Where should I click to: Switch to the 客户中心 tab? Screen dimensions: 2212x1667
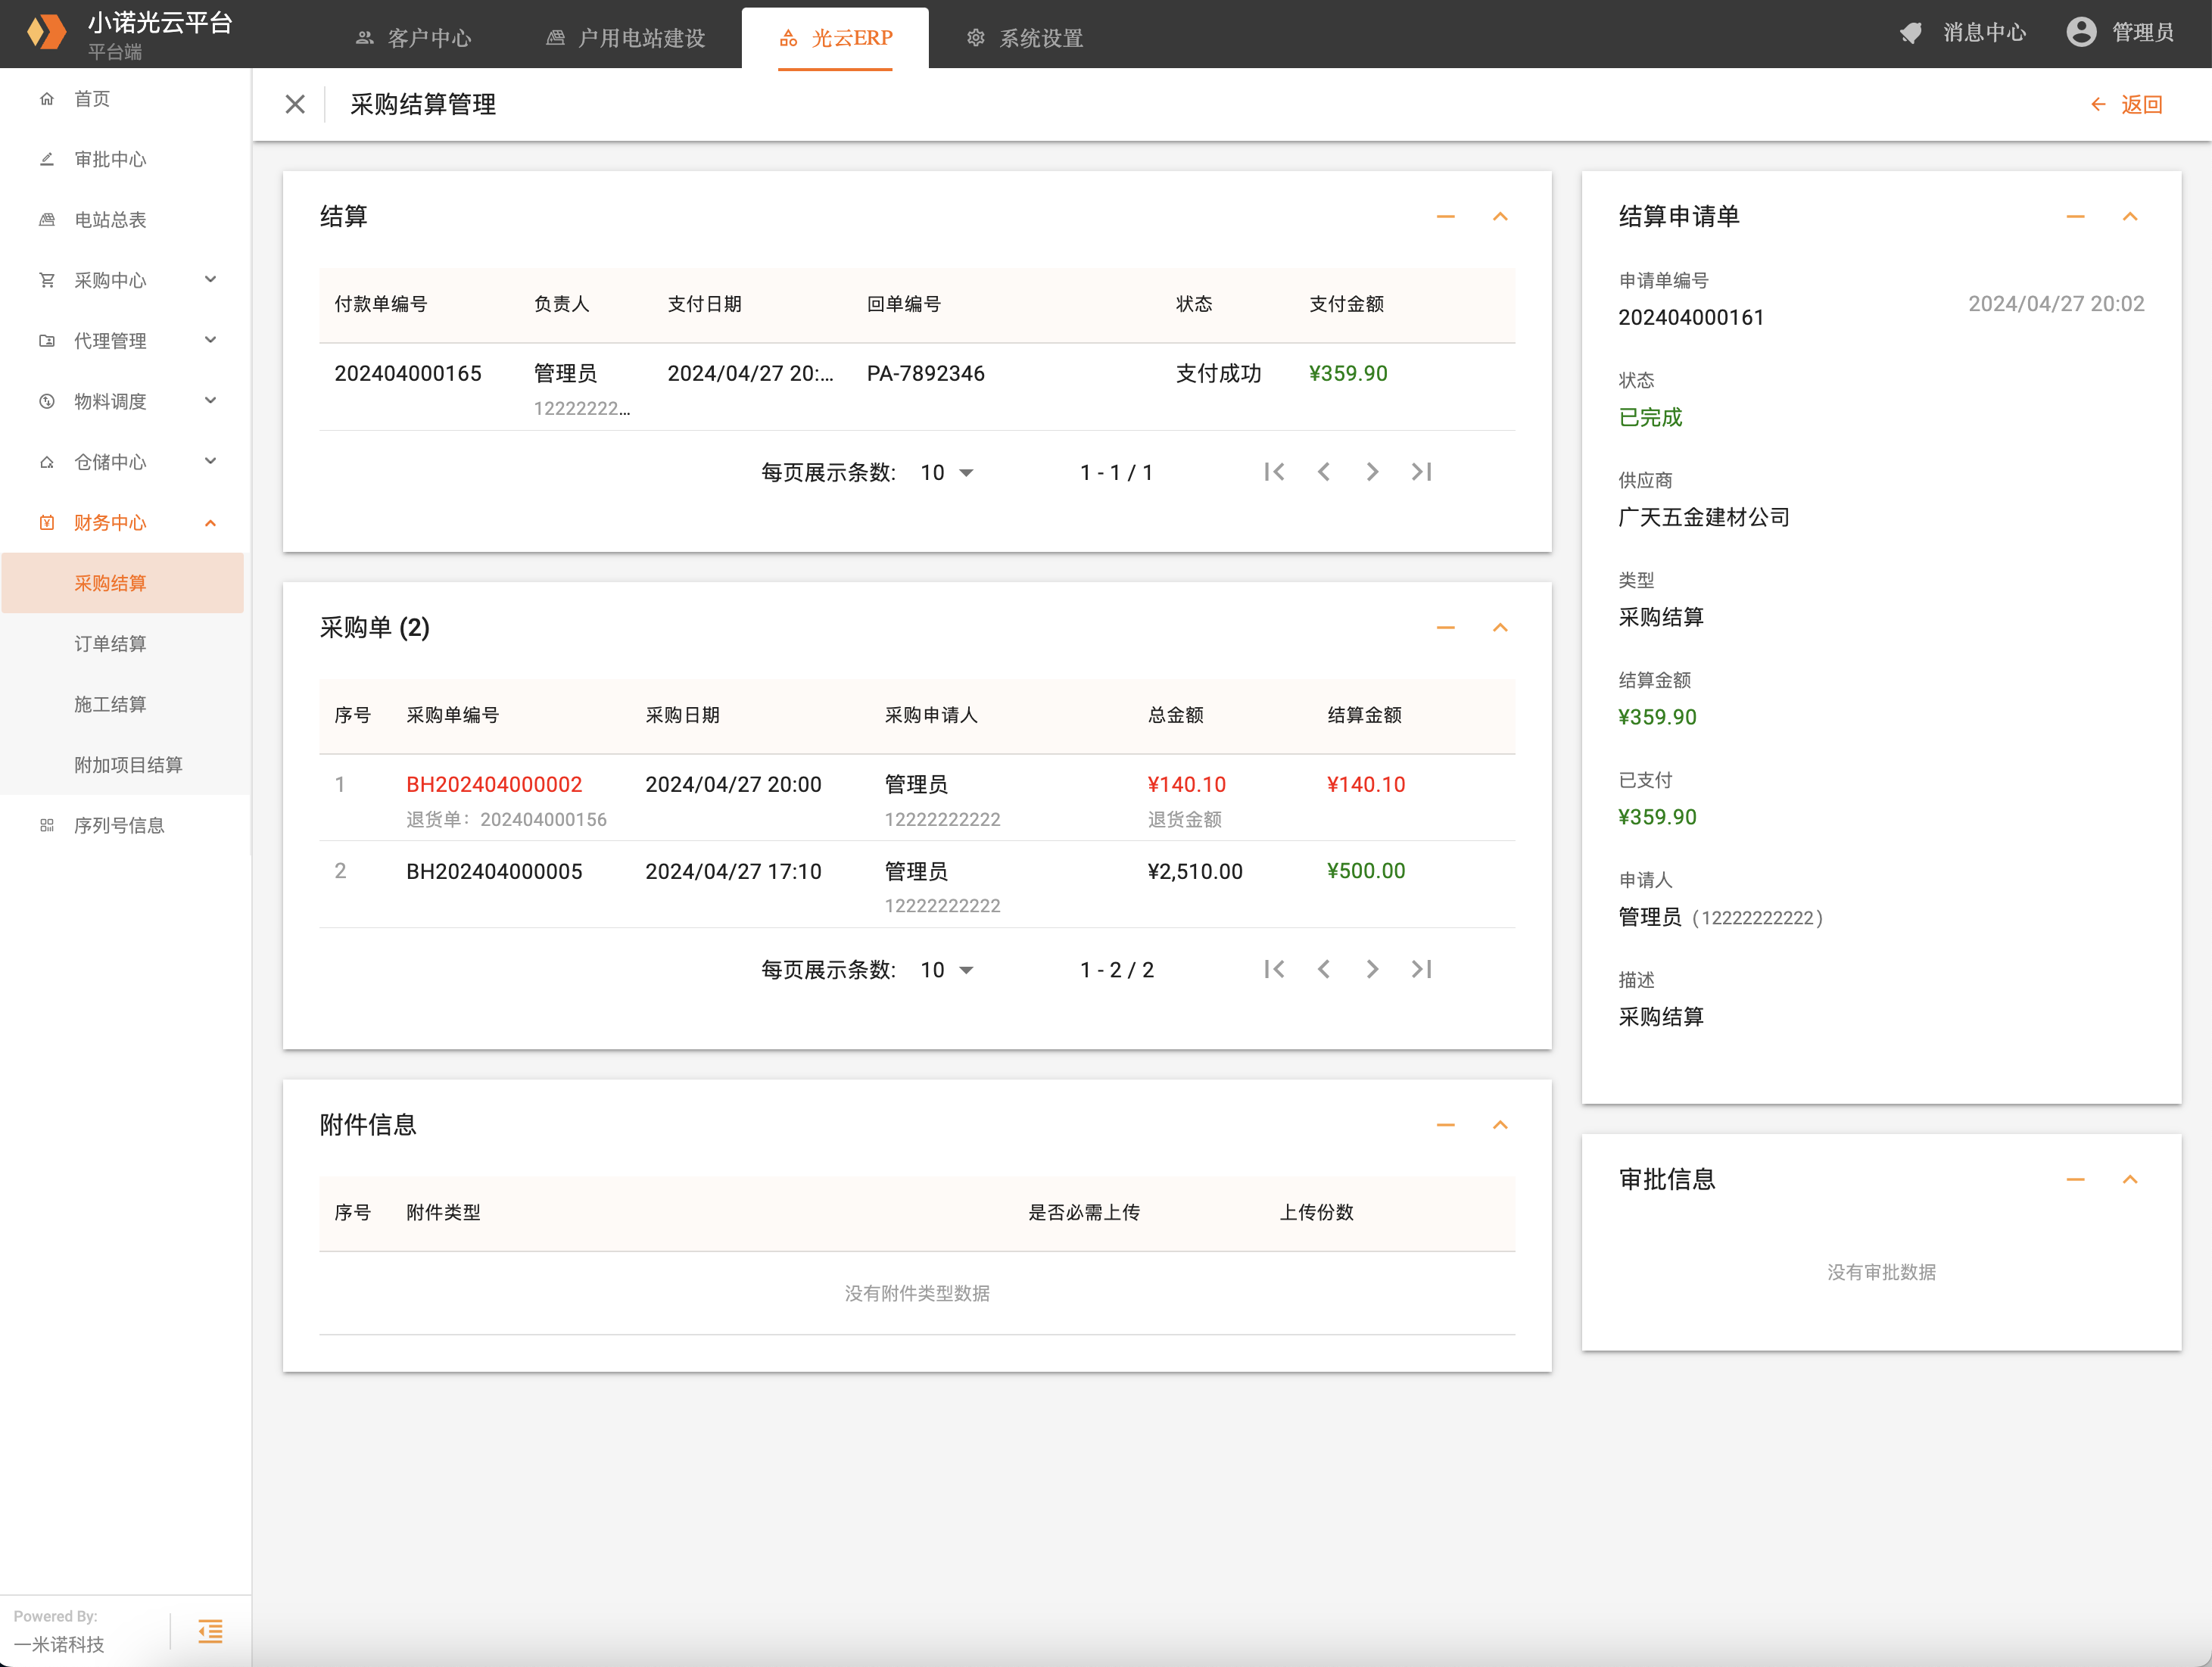click(x=414, y=38)
